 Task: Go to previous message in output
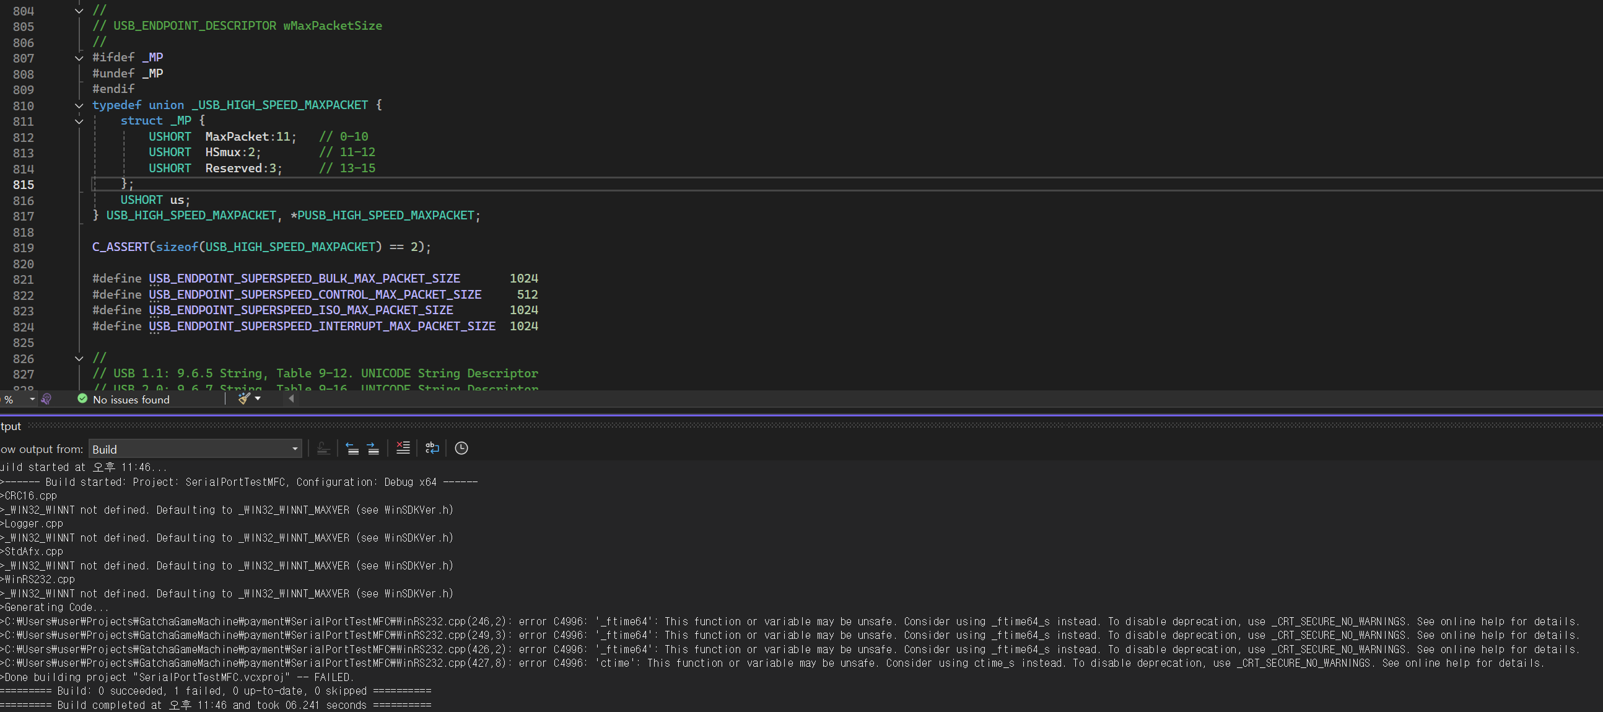pos(352,448)
